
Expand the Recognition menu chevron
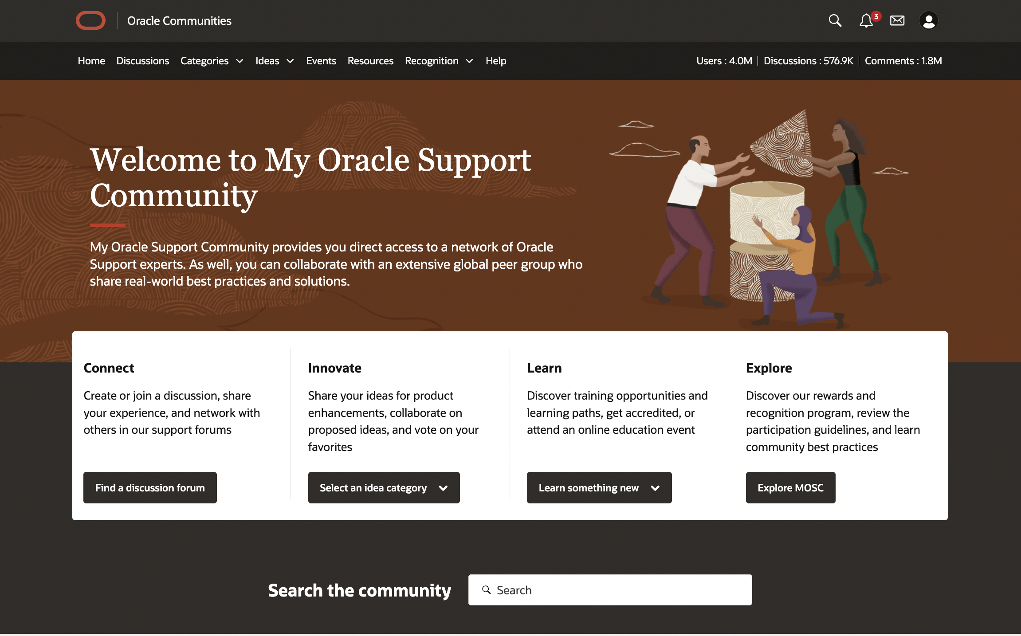[469, 61]
